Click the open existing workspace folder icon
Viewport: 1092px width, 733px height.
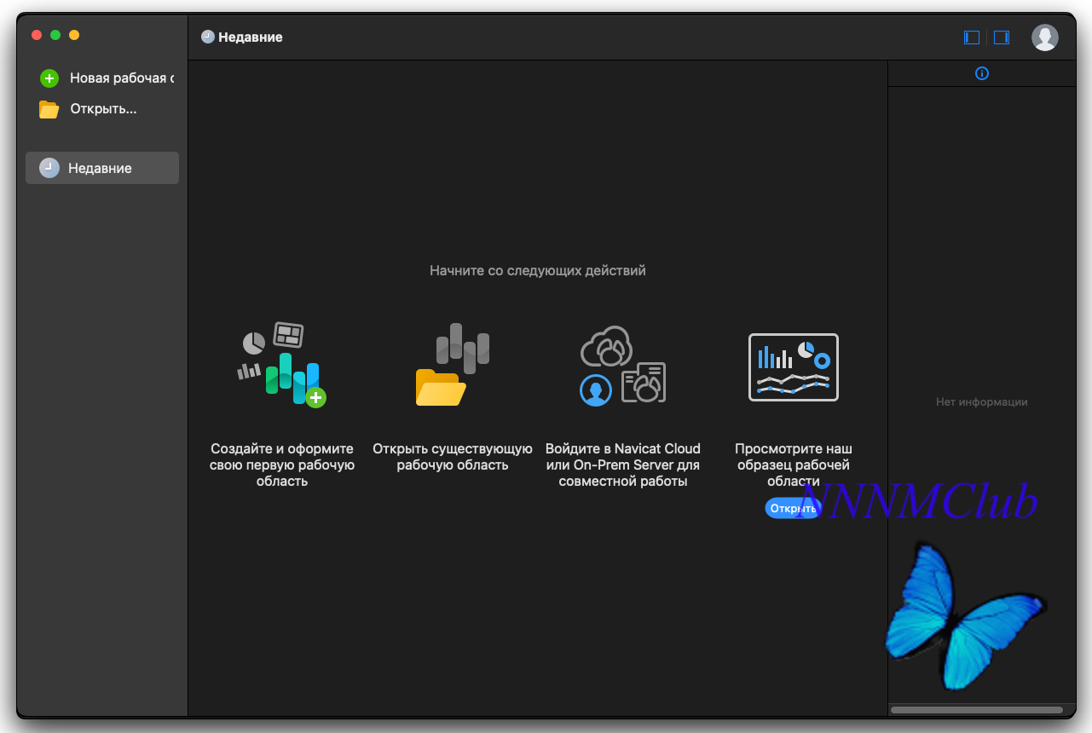coord(453,365)
